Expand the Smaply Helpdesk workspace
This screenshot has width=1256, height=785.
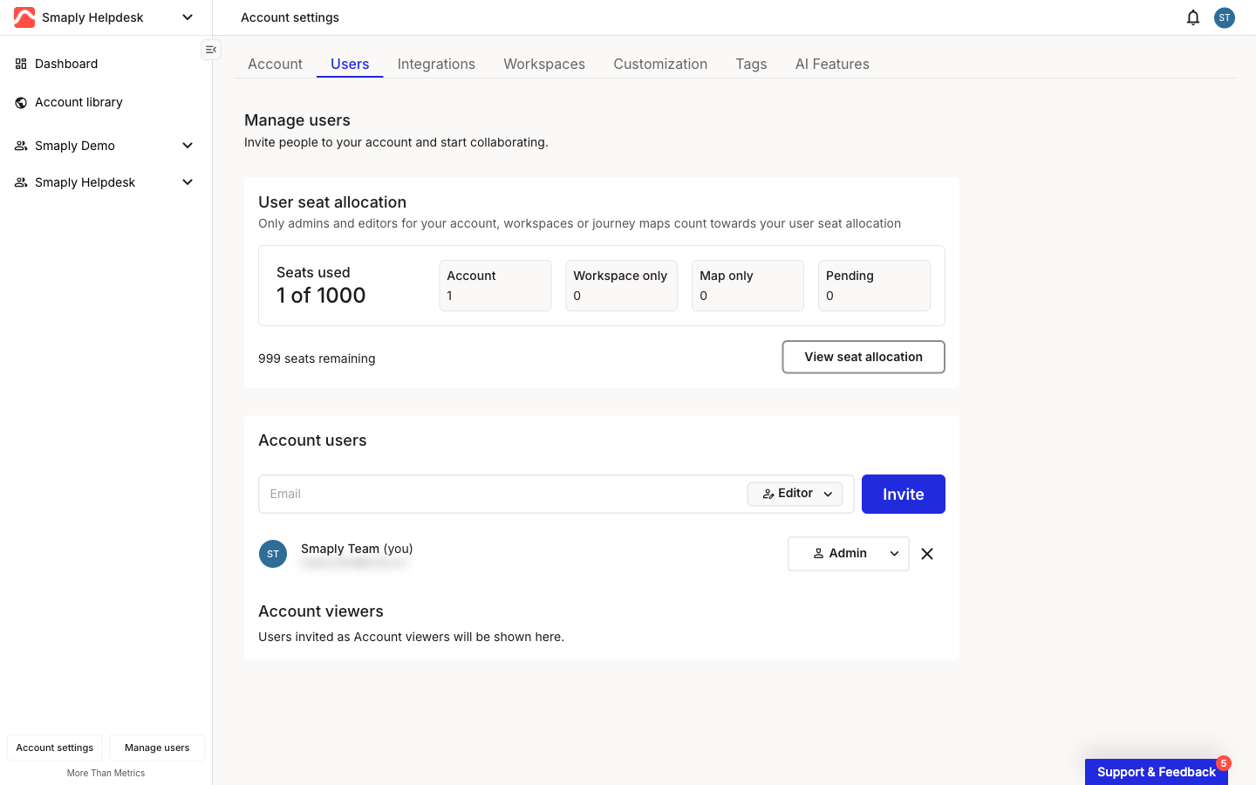coord(188,182)
